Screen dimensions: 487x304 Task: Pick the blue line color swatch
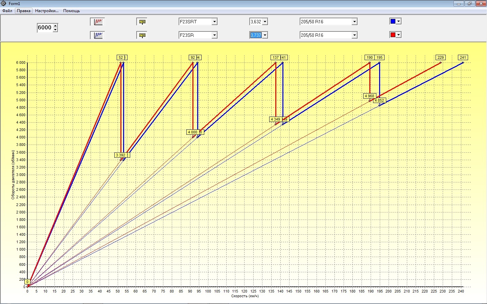[x=393, y=21]
